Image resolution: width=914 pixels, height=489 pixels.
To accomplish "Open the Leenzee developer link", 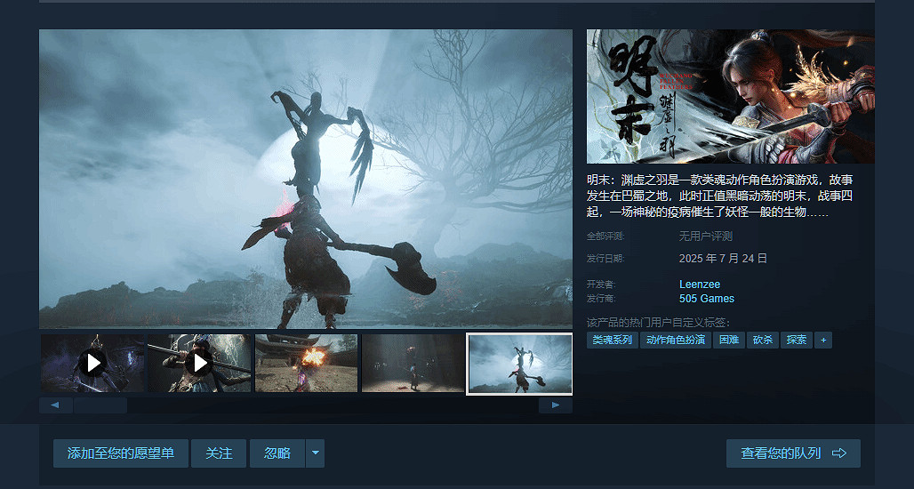I will pyautogui.click(x=699, y=285).
